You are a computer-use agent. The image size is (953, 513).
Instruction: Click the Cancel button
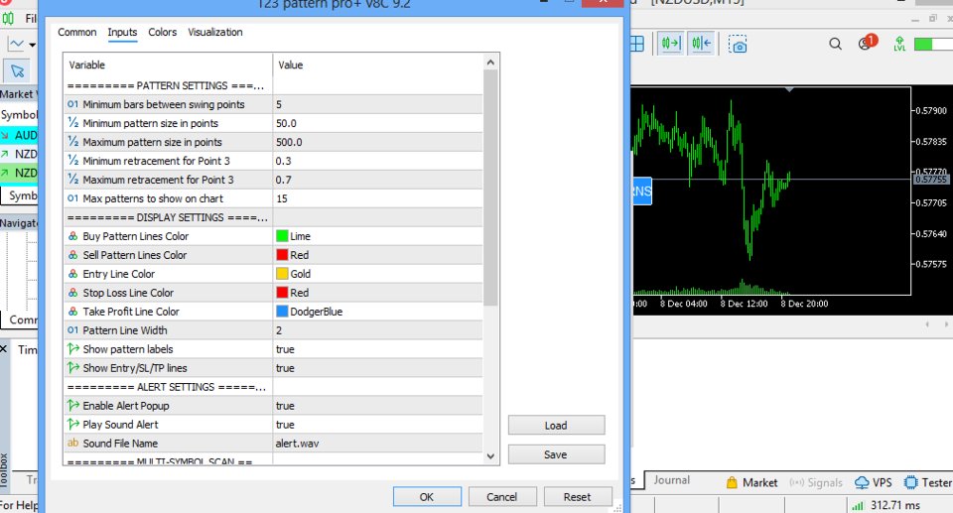click(x=502, y=496)
